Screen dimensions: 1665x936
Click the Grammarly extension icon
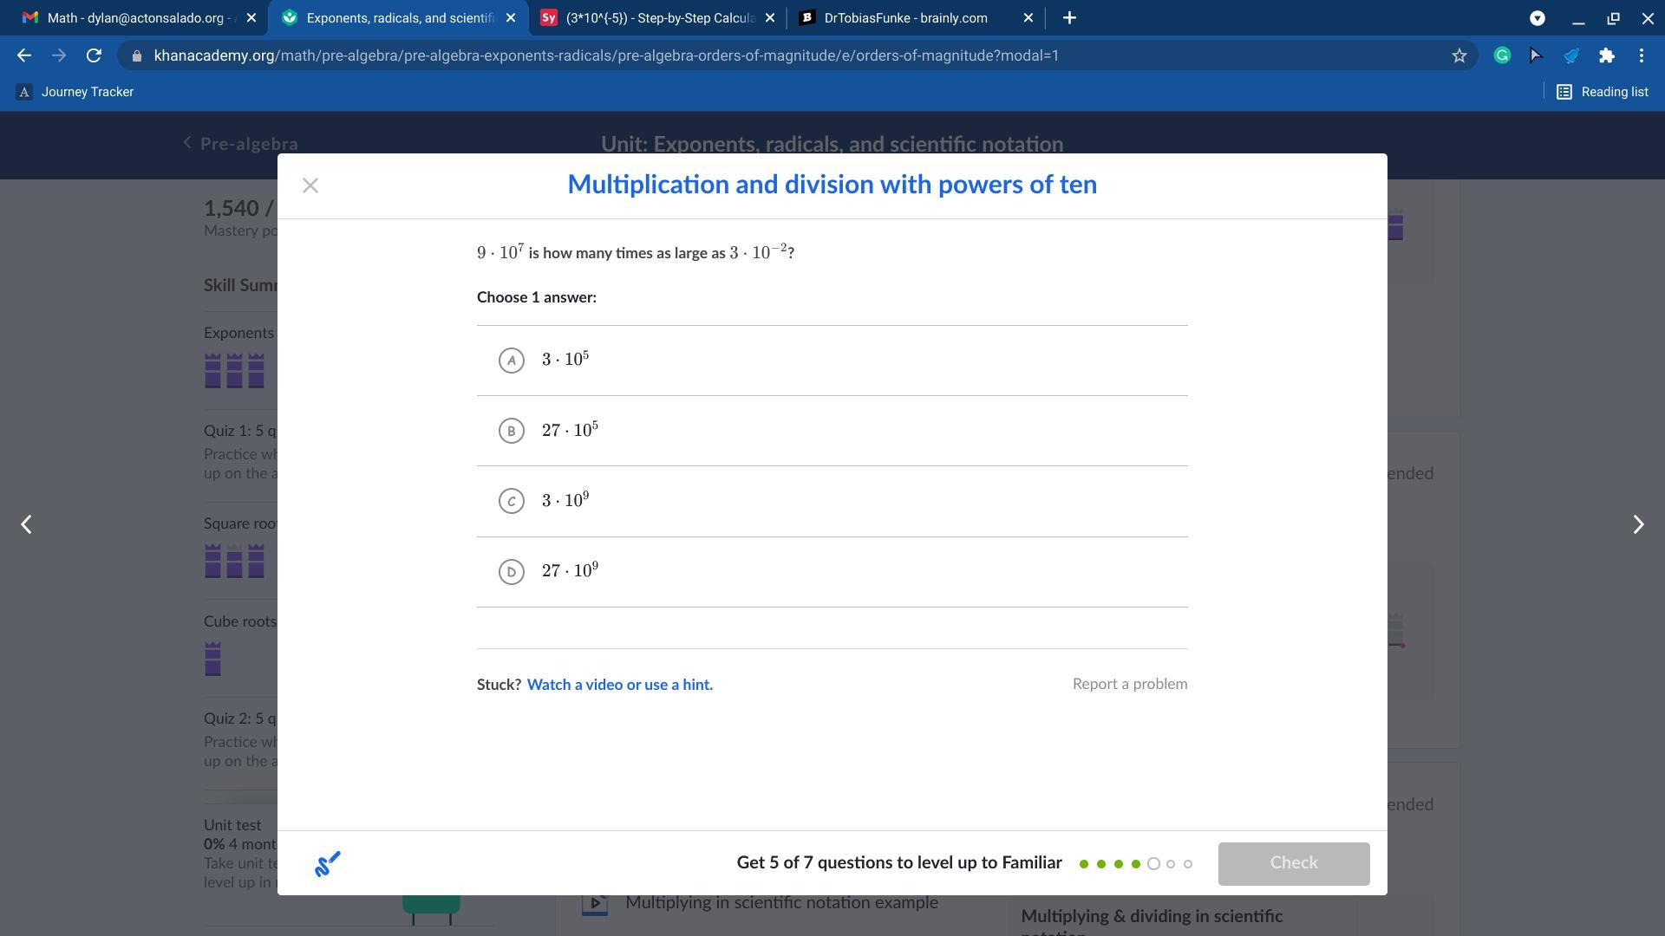(x=1502, y=55)
